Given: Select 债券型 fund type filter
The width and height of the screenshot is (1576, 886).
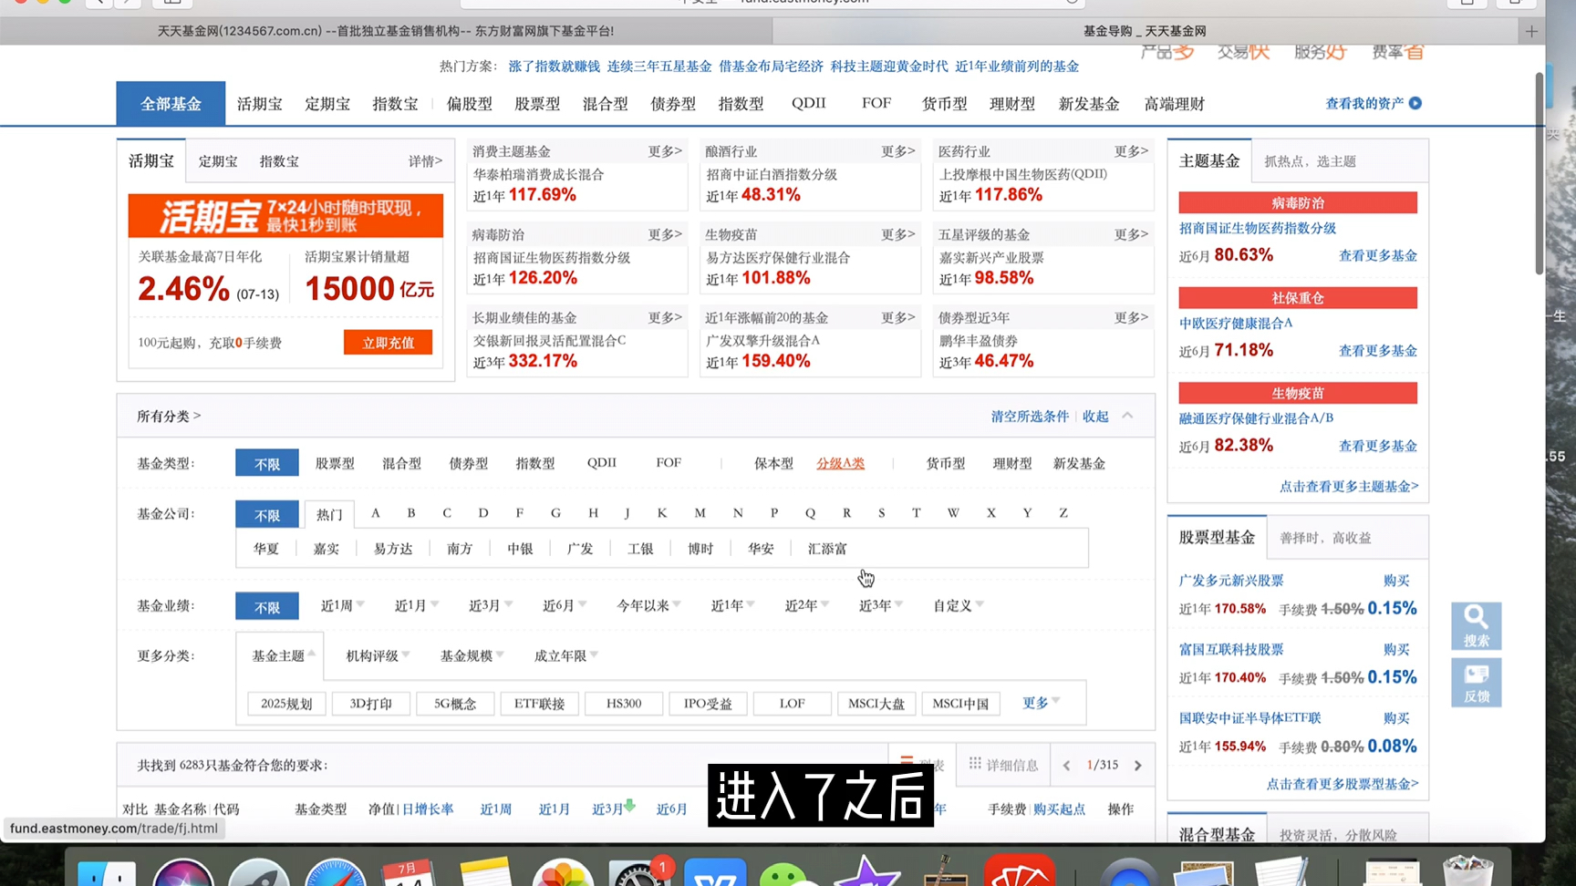Looking at the screenshot, I should [468, 463].
